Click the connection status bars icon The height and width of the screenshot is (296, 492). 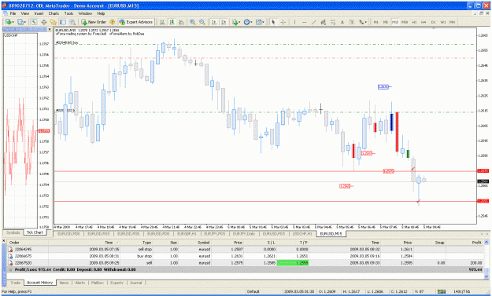pos(441,291)
